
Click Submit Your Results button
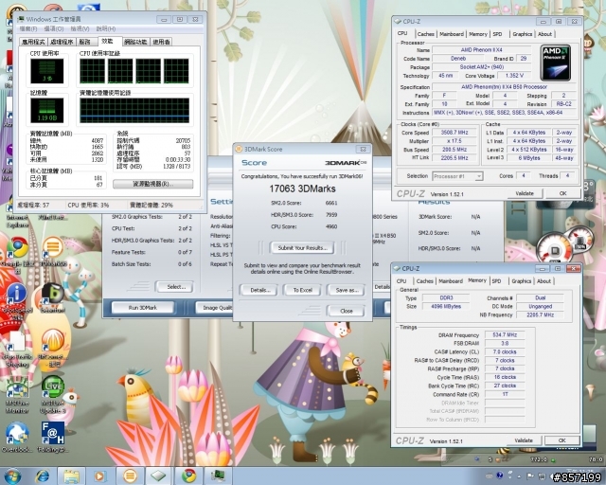point(302,248)
